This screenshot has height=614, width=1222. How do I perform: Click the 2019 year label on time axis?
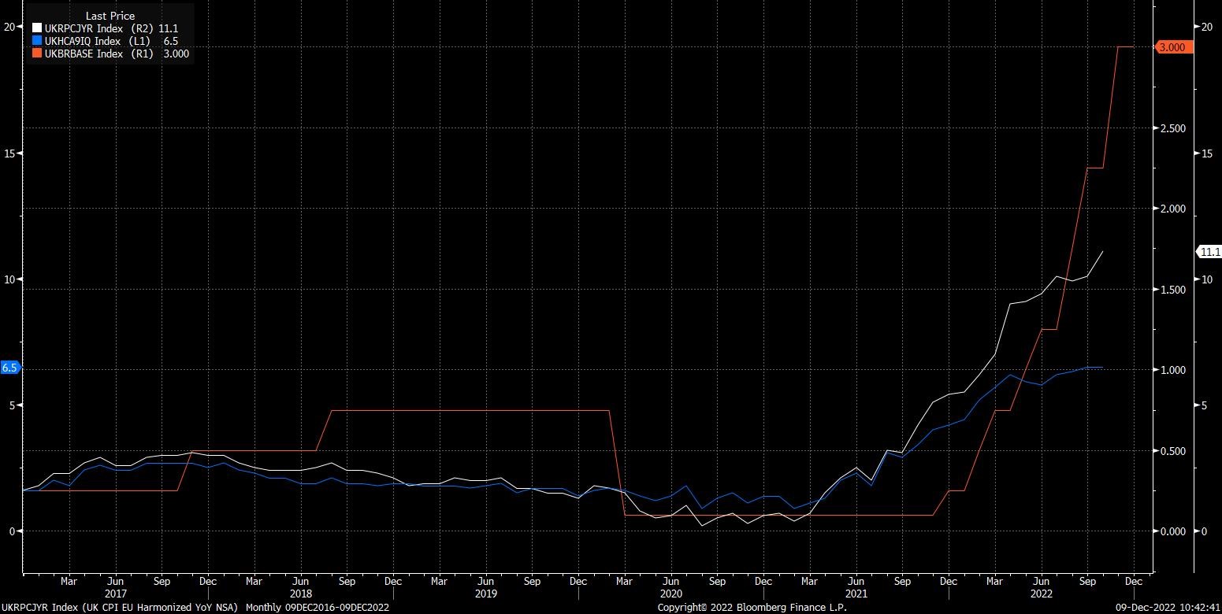pos(486,594)
